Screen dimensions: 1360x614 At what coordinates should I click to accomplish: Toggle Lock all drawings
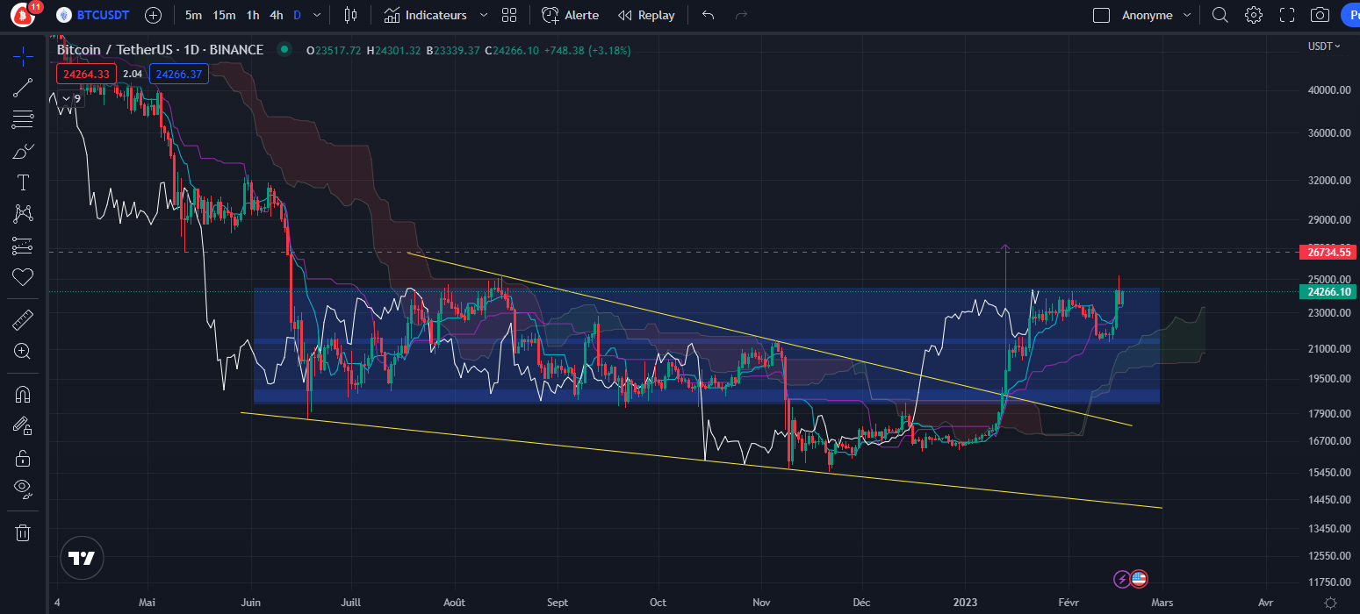coord(23,457)
